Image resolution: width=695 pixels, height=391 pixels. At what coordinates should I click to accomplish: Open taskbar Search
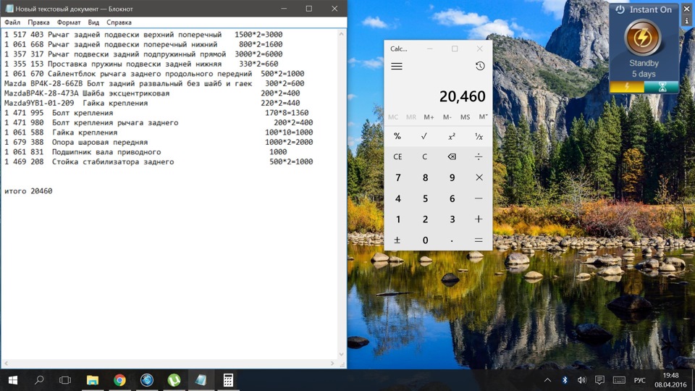click(39, 380)
